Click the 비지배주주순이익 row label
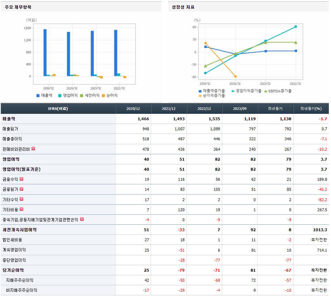 pyautogui.click(x=22, y=290)
